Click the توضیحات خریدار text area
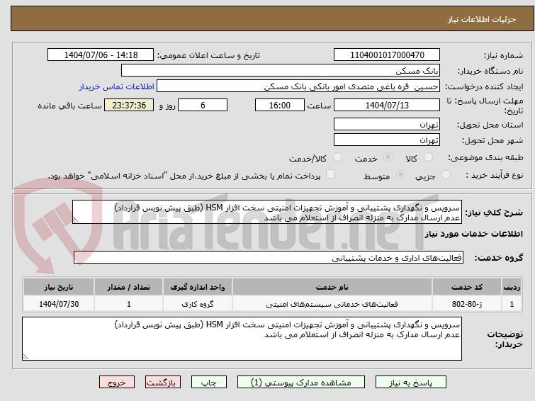This screenshot has height=401, width=535. pyautogui.click(x=242, y=339)
